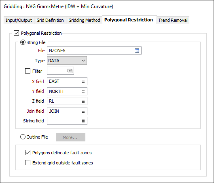
Task: Go to the Gridding Method tab
Action: coord(84,20)
